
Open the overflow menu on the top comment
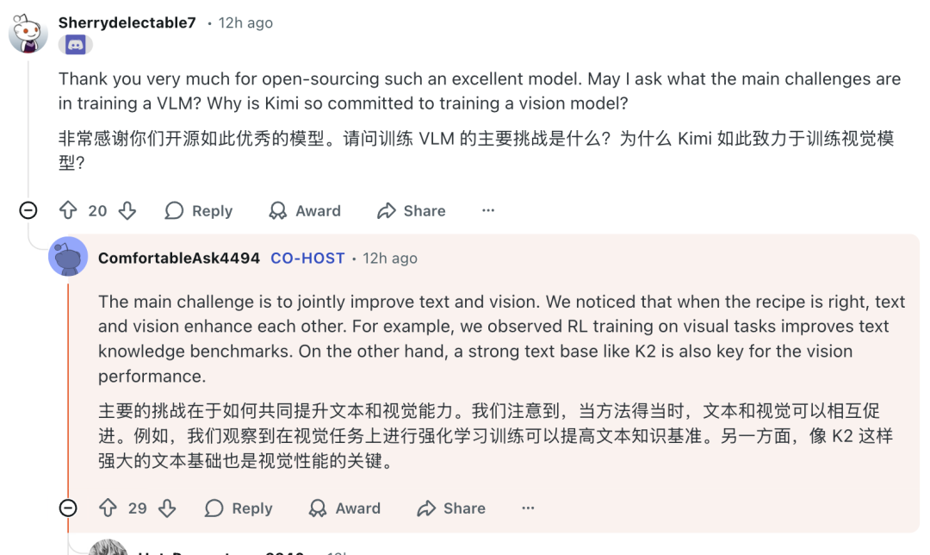pyautogui.click(x=488, y=210)
